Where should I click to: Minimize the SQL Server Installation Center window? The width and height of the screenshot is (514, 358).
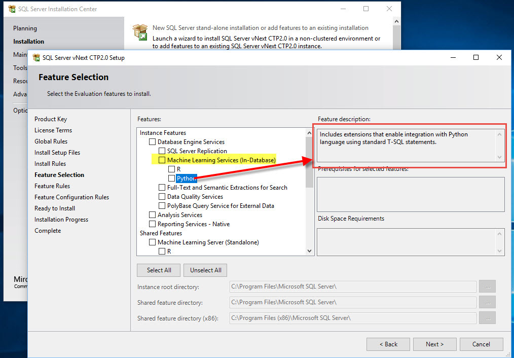click(x=343, y=9)
